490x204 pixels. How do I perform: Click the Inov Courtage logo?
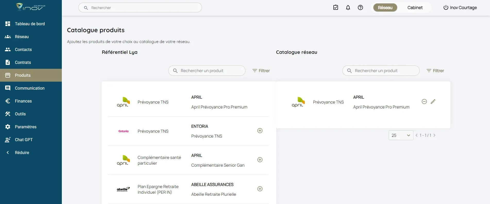(31, 7)
